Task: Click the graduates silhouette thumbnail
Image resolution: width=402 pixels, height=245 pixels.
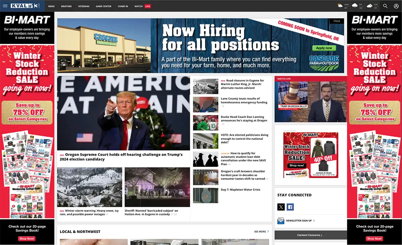Action: pyautogui.click(x=206, y=159)
